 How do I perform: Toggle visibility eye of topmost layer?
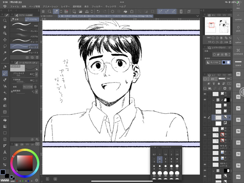205,94
